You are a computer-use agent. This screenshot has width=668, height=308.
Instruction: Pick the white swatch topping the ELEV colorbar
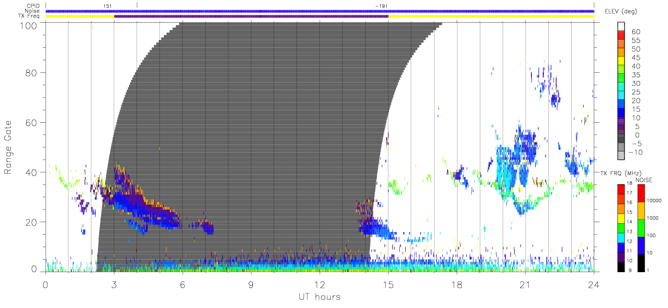click(621, 27)
